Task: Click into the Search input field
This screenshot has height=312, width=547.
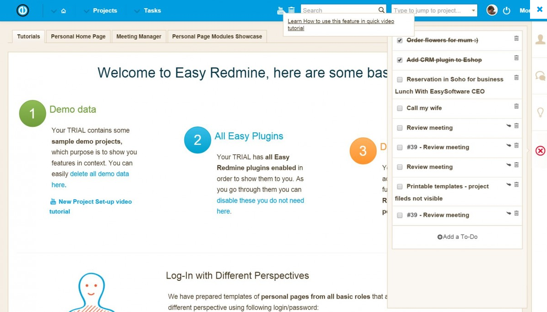Action: pyautogui.click(x=339, y=10)
